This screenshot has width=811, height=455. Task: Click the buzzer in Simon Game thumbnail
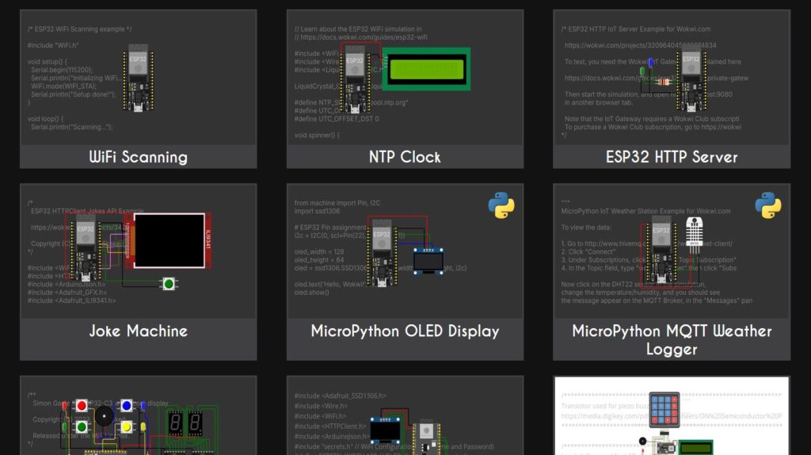[104, 416]
